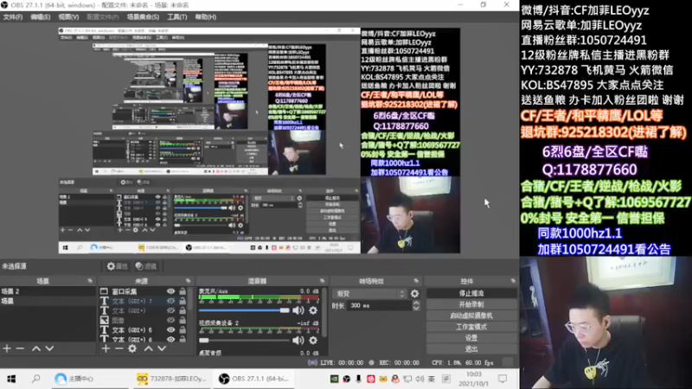This screenshot has height=389, width=692.
Task: Open the Edit menu
Action: [40, 16]
